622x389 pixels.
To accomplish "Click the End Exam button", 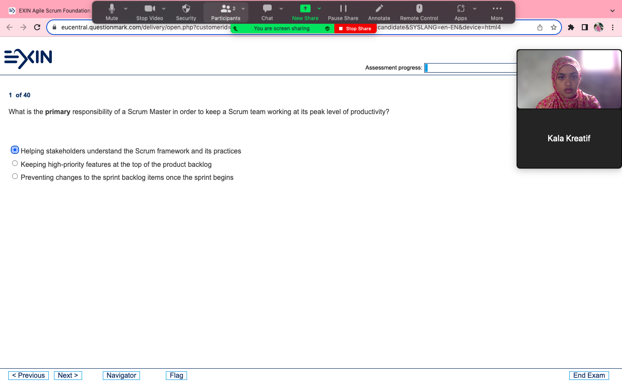I will tap(589, 375).
